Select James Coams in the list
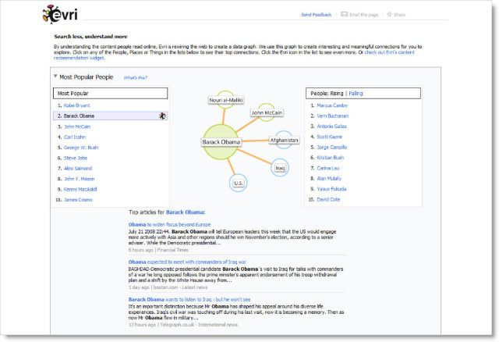499x342 pixels. (x=78, y=200)
